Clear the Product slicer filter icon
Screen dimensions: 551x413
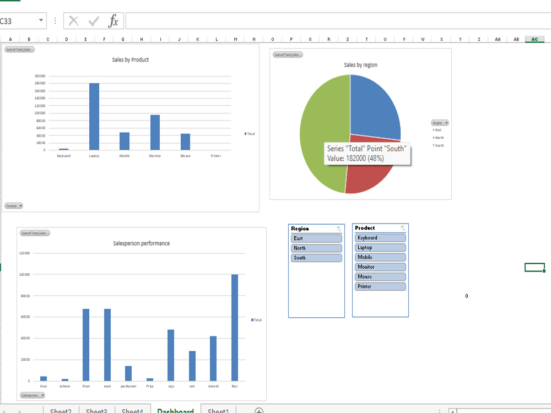(x=402, y=228)
